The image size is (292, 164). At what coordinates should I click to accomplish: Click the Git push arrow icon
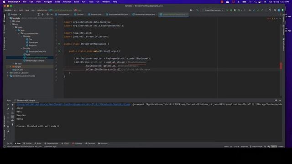coord(262,10)
